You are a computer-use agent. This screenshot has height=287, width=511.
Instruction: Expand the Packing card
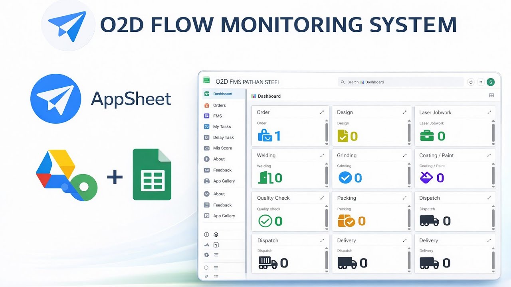tap(404, 198)
